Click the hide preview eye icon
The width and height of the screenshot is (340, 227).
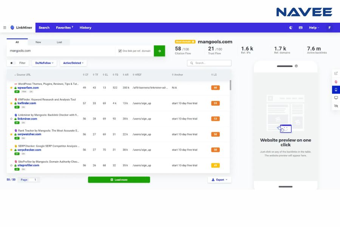tap(336, 106)
